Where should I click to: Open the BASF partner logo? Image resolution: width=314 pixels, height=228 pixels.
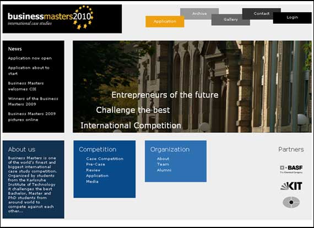coord(291,169)
